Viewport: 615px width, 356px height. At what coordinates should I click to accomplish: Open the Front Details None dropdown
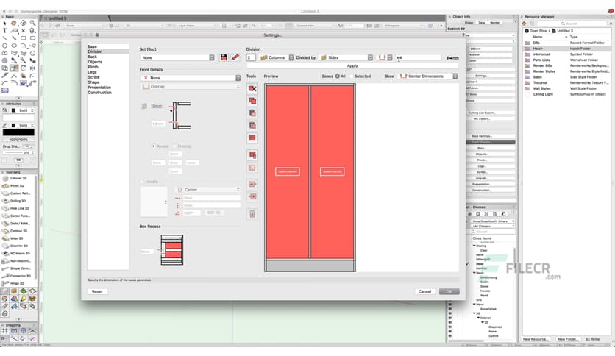(x=191, y=78)
